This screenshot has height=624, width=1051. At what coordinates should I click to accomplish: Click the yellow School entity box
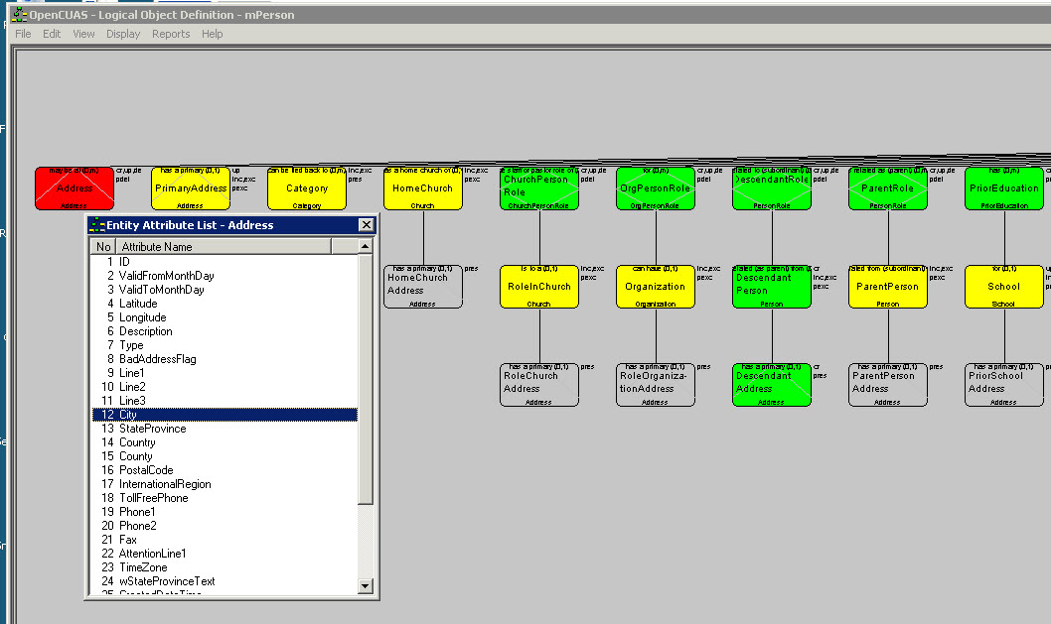click(1003, 287)
